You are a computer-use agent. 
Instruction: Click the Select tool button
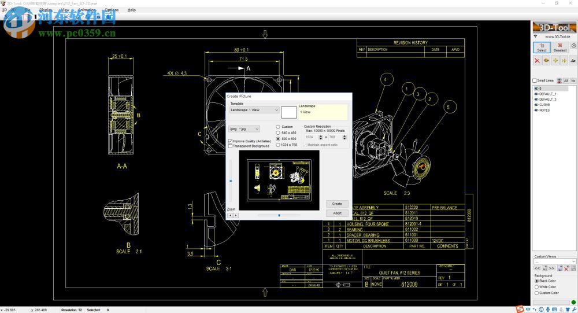[542, 47]
